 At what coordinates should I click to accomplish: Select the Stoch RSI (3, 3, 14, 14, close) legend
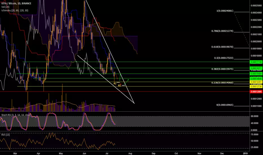(x=16, y=115)
